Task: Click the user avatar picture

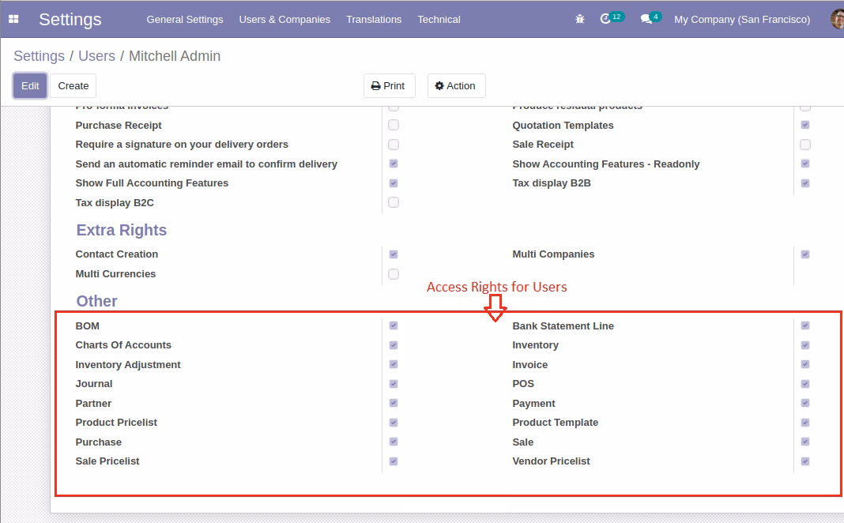Action: coord(838,19)
